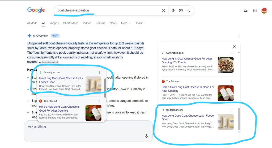The image size is (272, 148).
Task: Expand the Tools dropdown
Action: tap(140, 23)
